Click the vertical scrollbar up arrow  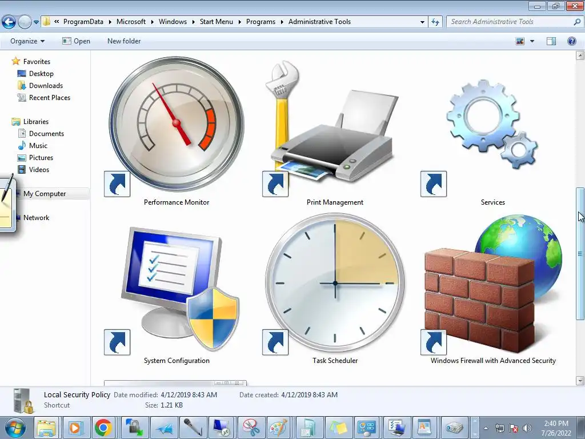pos(580,55)
